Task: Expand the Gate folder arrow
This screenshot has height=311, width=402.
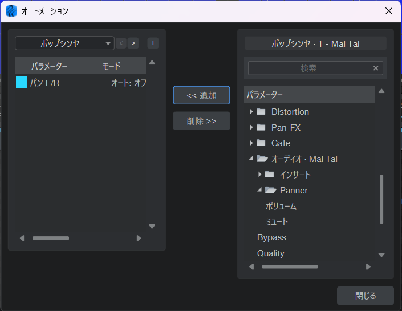Action: pos(251,143)
